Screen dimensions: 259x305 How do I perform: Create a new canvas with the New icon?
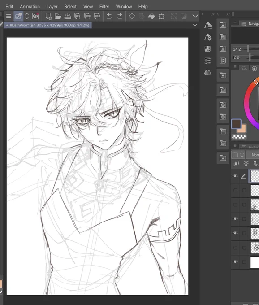tap(48, 16)
